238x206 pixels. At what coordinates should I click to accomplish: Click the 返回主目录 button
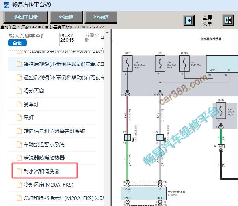(26, 17)
